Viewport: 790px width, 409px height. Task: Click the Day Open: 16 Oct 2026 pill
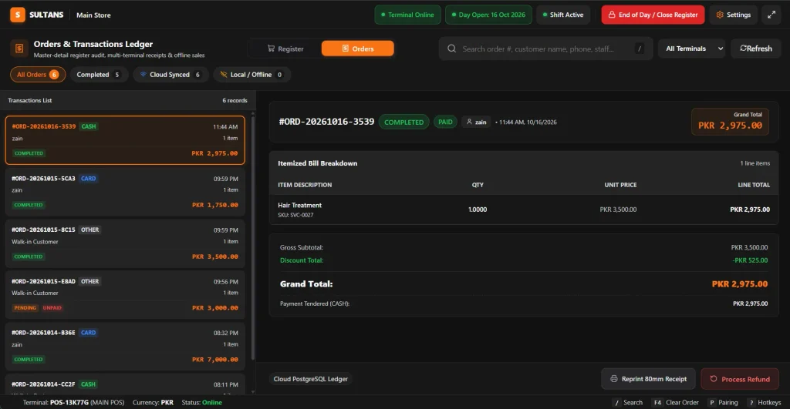pos(488,15)
